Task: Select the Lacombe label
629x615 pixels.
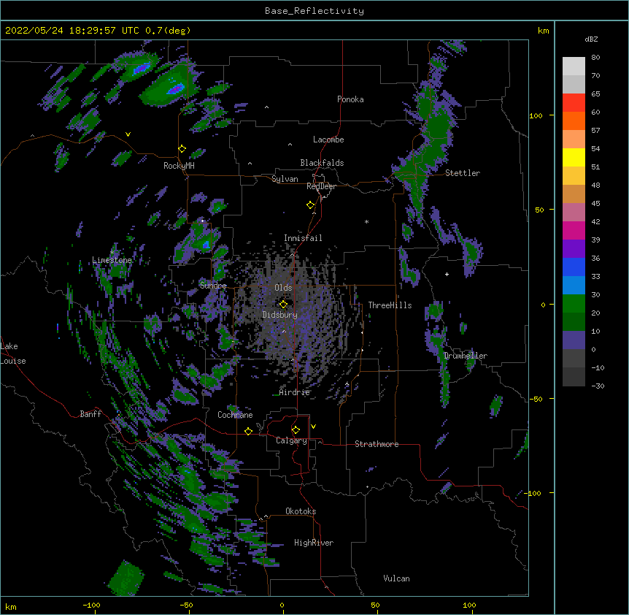Action: [328, 140]
